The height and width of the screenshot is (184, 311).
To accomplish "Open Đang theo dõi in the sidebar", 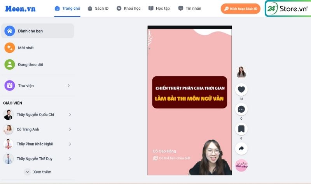I will coord(37,64).
